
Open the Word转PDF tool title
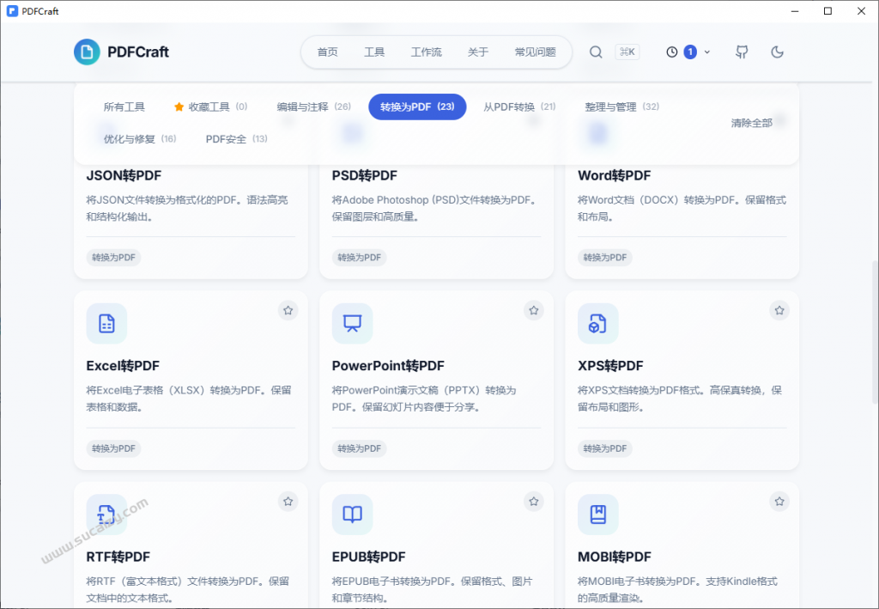(x=614, y=175)
